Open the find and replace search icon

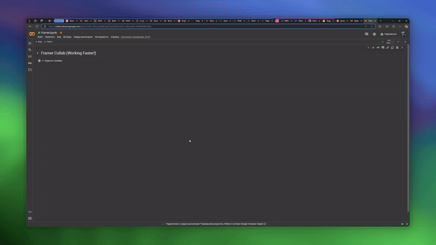click(30, 50)
